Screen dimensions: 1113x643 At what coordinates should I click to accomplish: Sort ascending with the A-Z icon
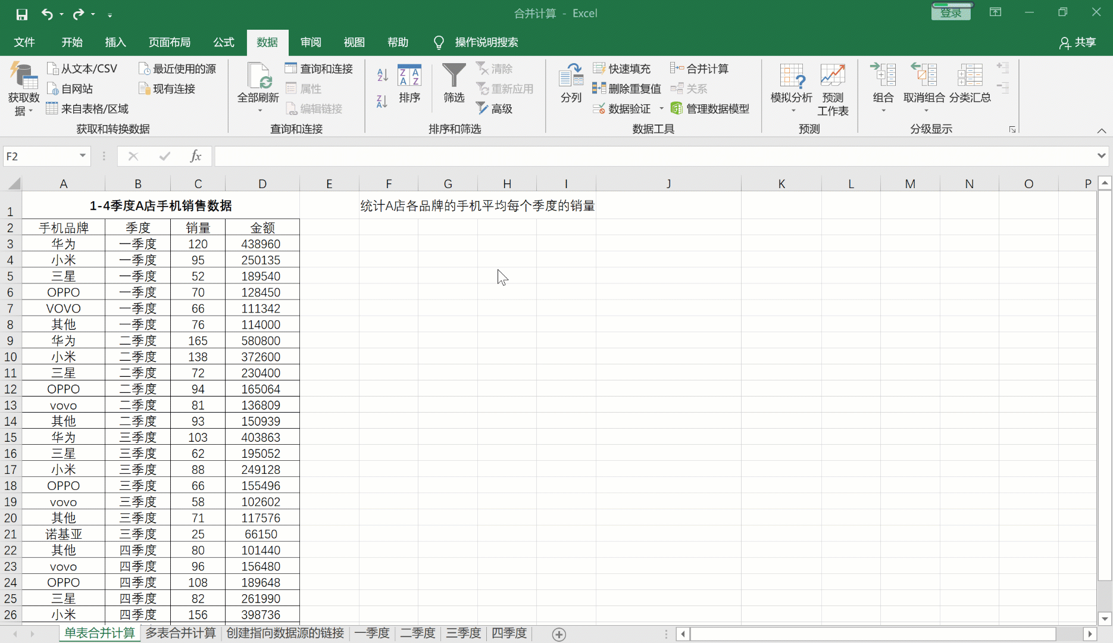coord(382,75)
